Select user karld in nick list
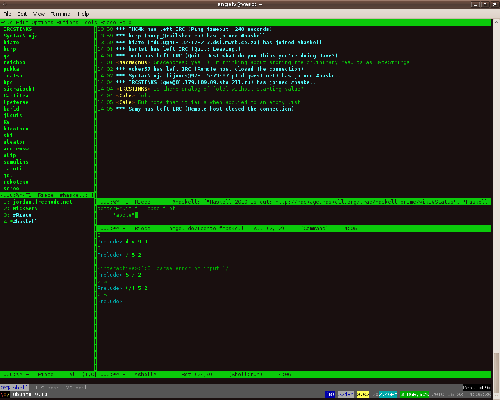500x400 pixels. pyautogui.click(x=11, y=109)
